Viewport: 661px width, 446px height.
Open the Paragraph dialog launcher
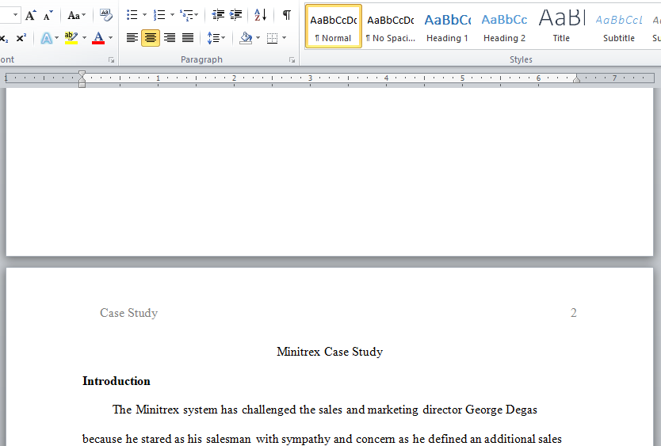(292, 60)
